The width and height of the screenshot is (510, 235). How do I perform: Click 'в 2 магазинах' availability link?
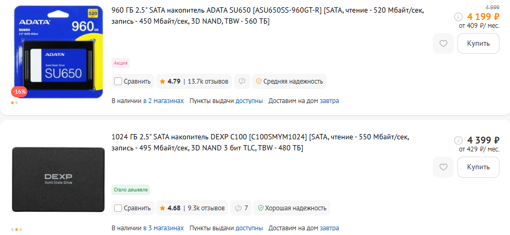163,100
